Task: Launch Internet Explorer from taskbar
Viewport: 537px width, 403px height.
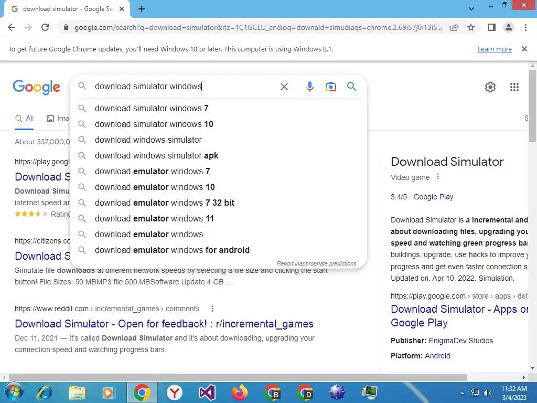Action: pos(45,393)
